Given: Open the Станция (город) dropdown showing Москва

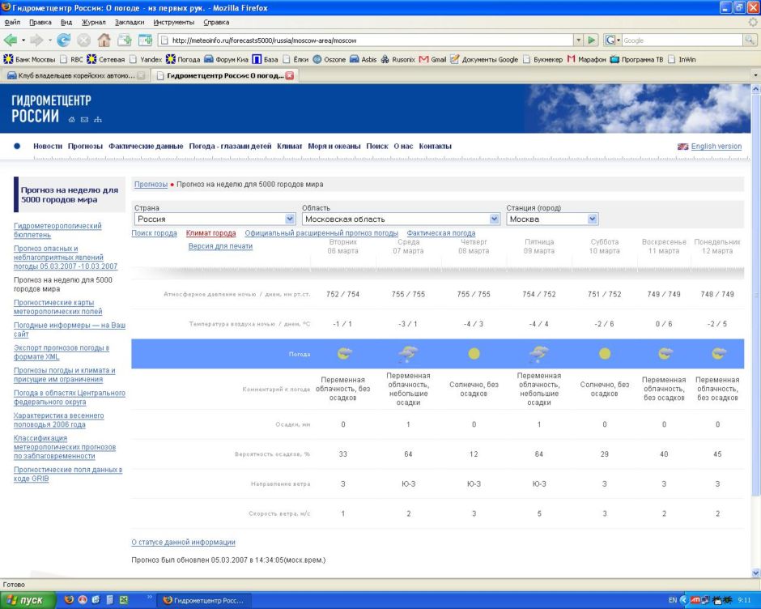Looking at the screenshot, I should (x=593, y=219).
